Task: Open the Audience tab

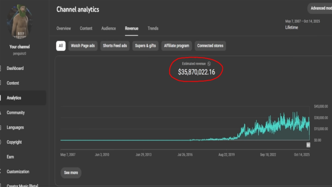Action: click(x=108, y=28)
